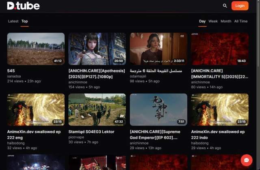Click the 98 views • 5h ago text
The height and width of the screenshot is (170, 260).
[x=145, y=81]
